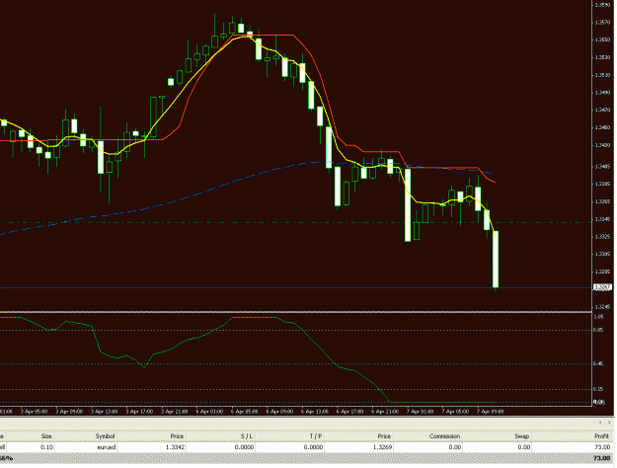
Task: Sort trades by the Swap column header
Action: click(521, 436)
